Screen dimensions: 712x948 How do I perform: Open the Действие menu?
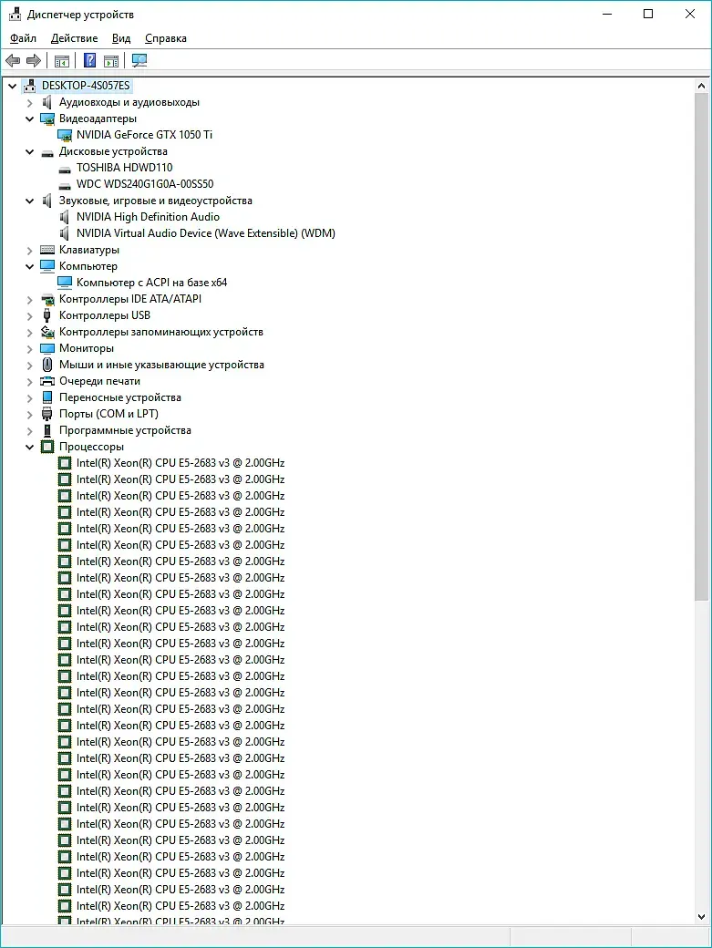click(75, 38)
